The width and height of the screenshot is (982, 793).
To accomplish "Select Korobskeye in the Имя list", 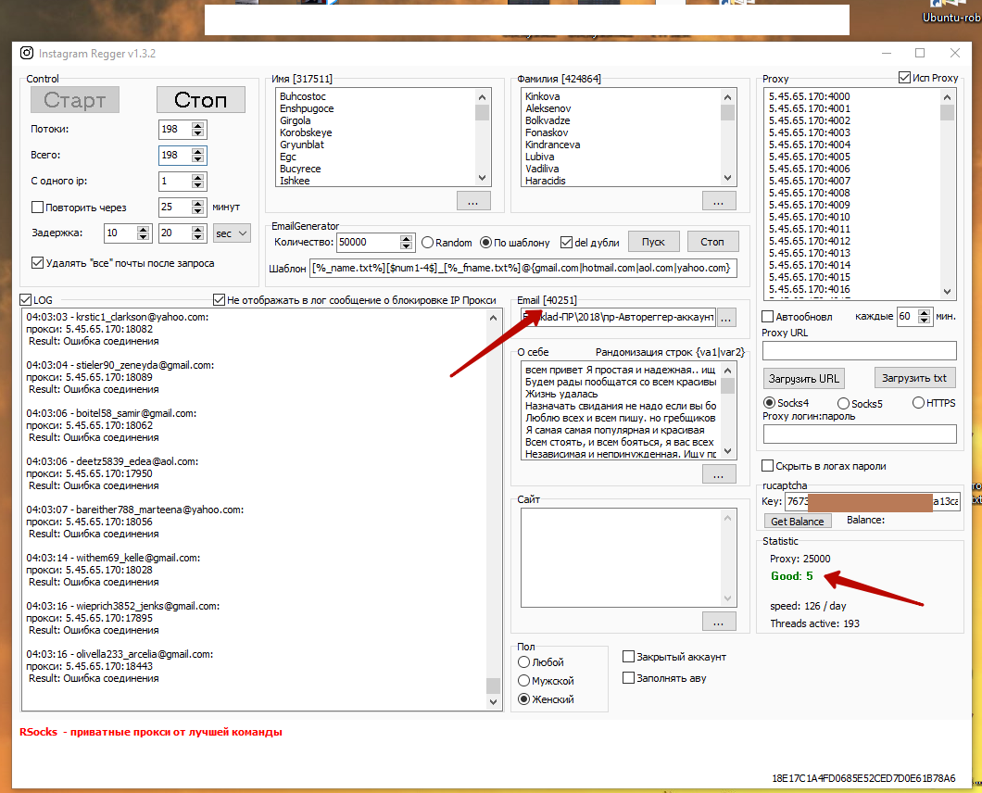I will pyautogui.click(x=306, y=132).
